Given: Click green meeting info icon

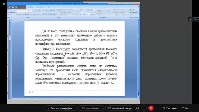Looking at the screenshot, I should (4, 4).
